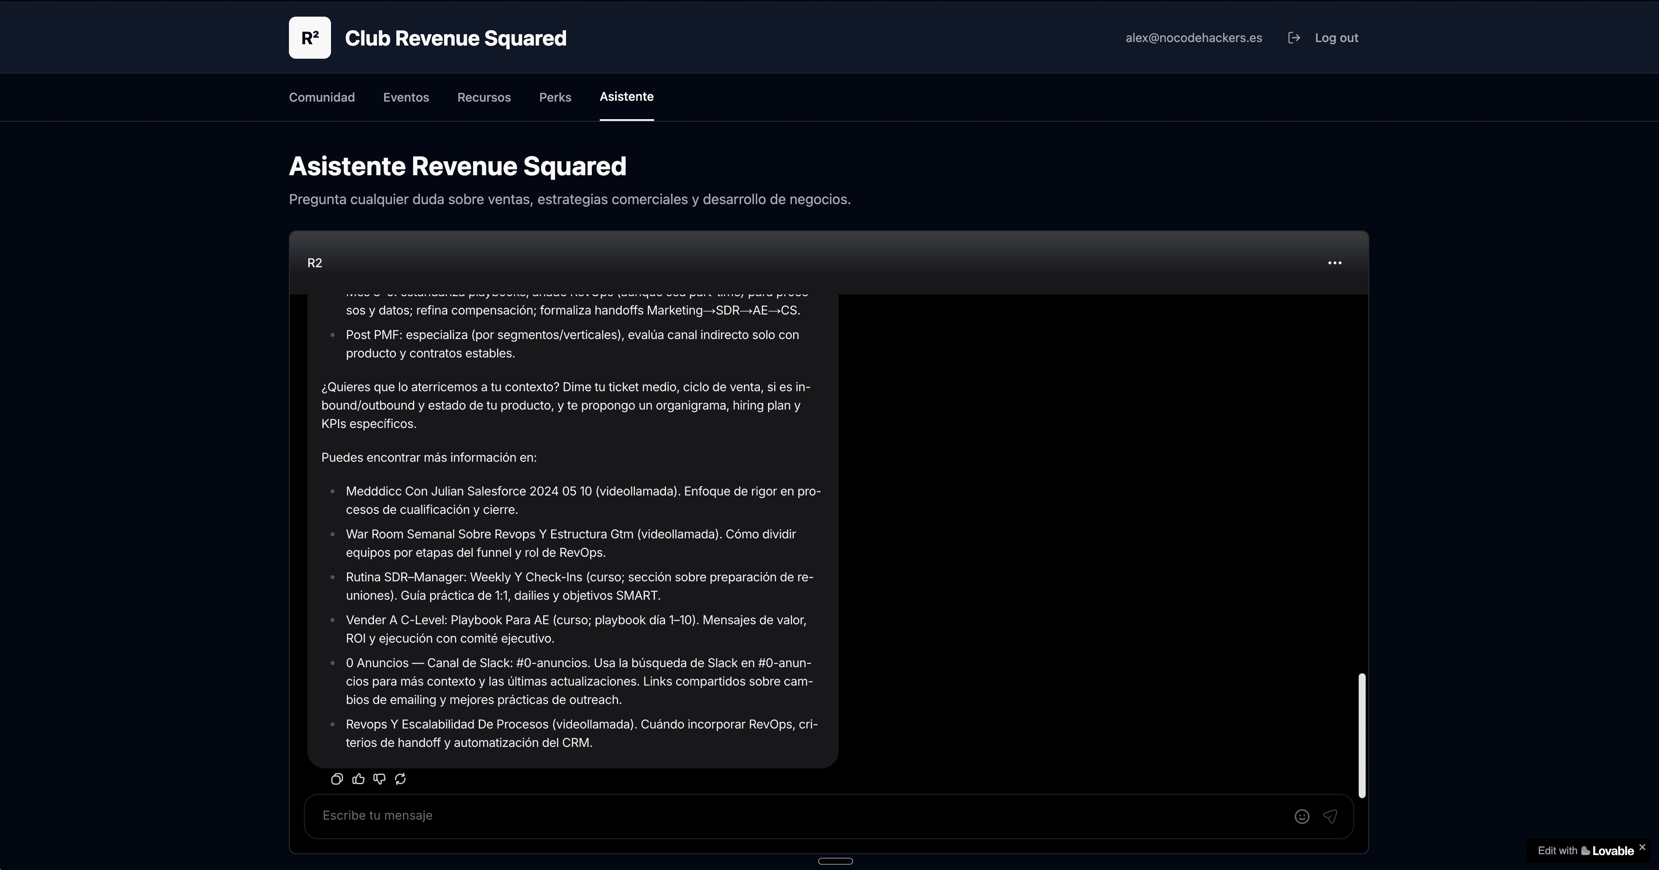Open the Eventos tab
1659x870 pixels.
point(406,97)
